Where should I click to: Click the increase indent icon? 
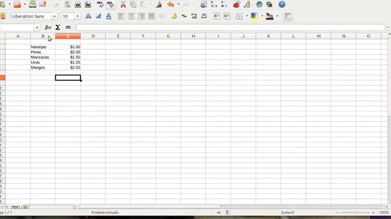pos(227,16)
